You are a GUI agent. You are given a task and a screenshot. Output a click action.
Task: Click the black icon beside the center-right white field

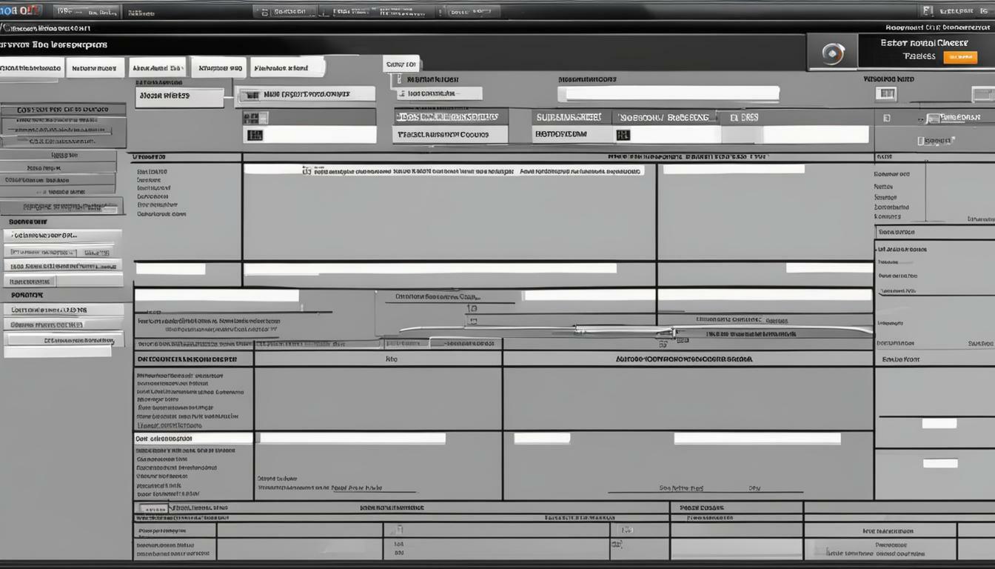click(623, 135)
